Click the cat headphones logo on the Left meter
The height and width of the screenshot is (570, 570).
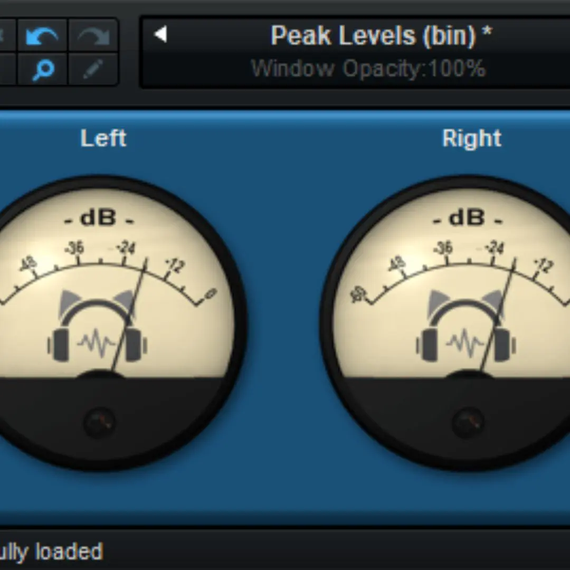(x=98, y=326)
